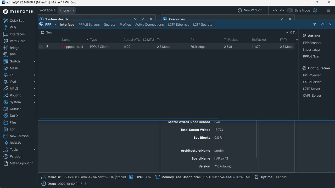This screenshot has height=188, width=335.
Task: Open SSTP Server configuration
Action: pyautogui.click(x=312, y=82)
